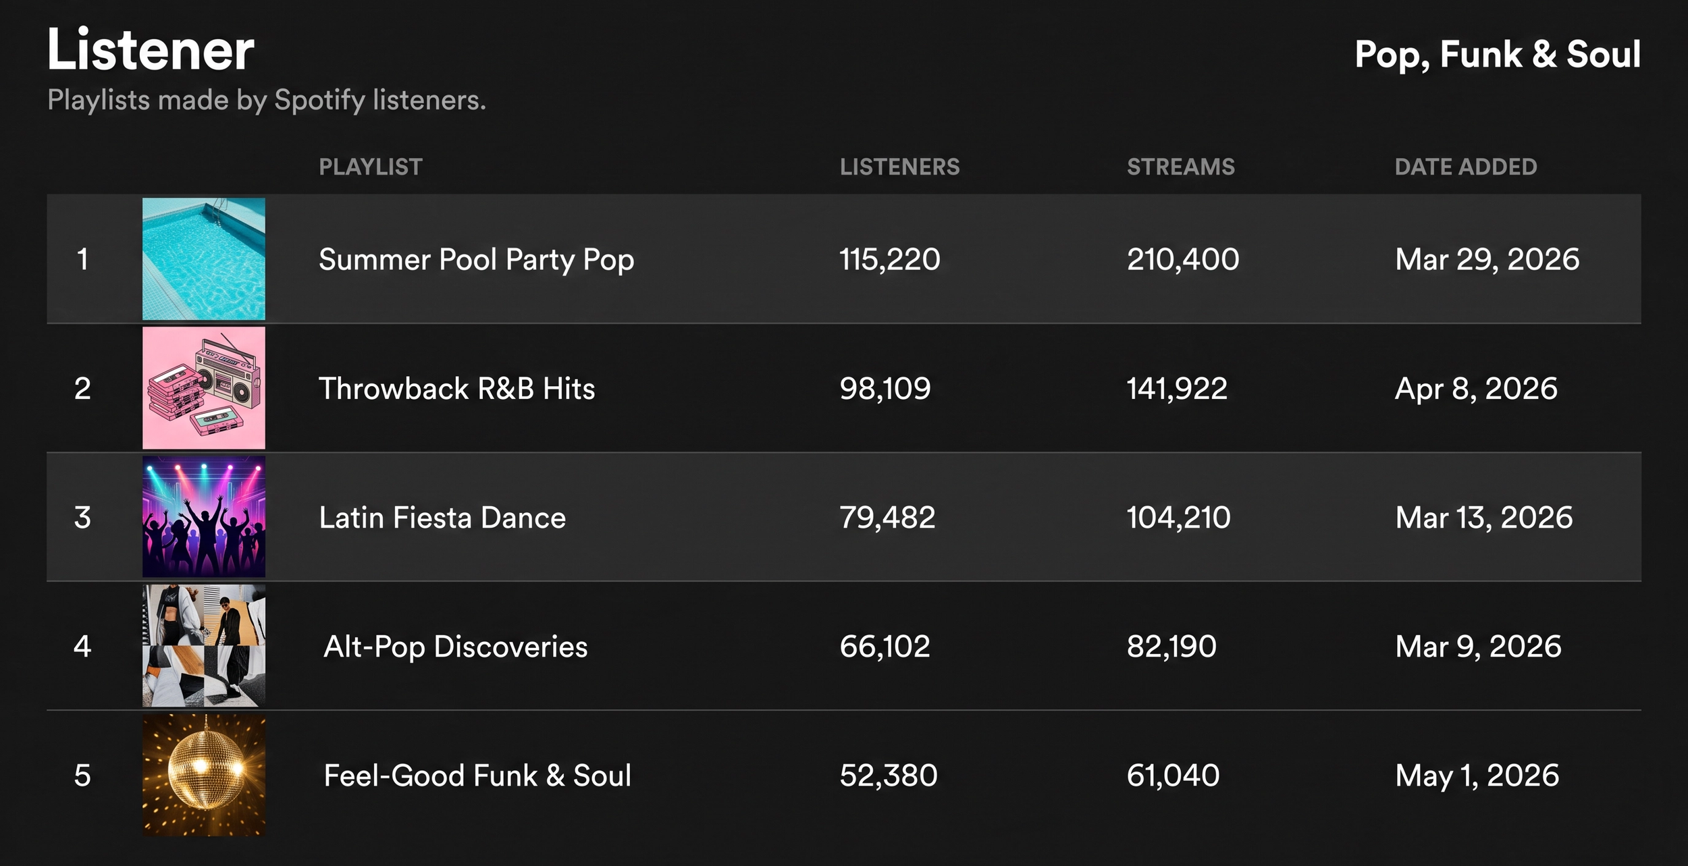Select the listeners value 98,109
The height and width of the screenshot is (866, 1688).
885,389
